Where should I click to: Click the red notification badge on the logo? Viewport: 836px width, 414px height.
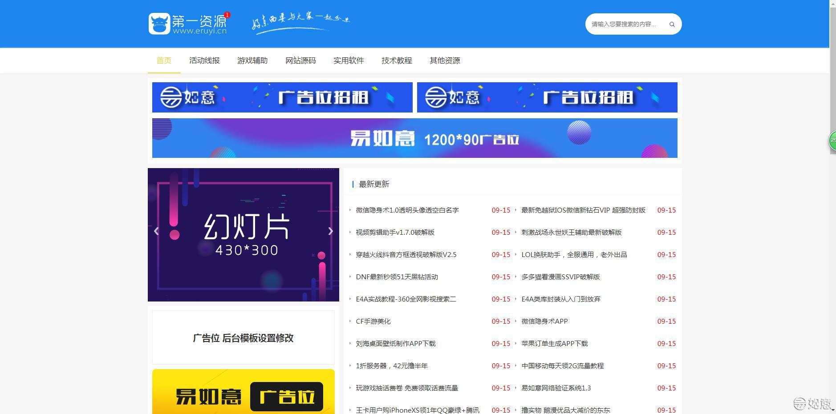[x=227, y=15]
